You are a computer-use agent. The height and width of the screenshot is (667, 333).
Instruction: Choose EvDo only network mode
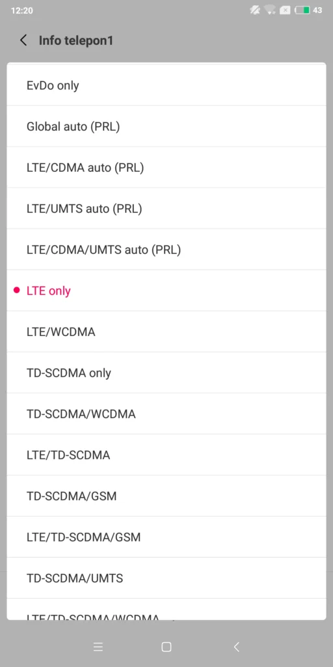[x=166, y=85]
